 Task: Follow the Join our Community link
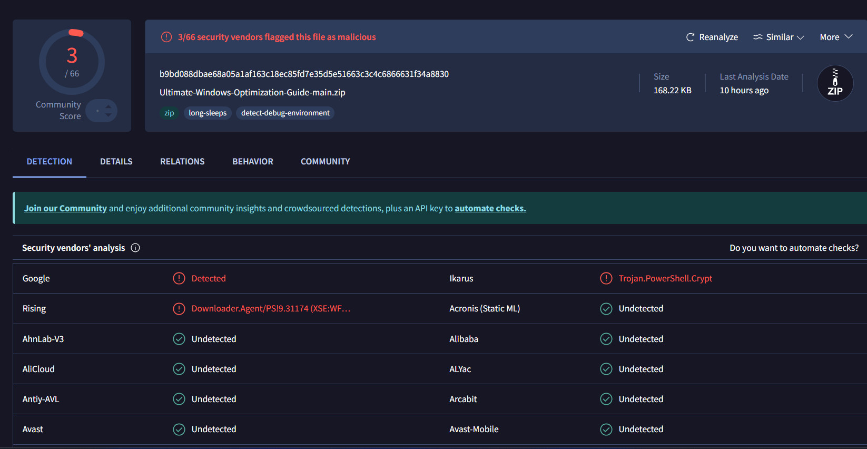point(65,208)
